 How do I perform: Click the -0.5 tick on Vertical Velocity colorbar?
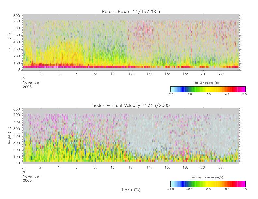(x=189, y=189)
